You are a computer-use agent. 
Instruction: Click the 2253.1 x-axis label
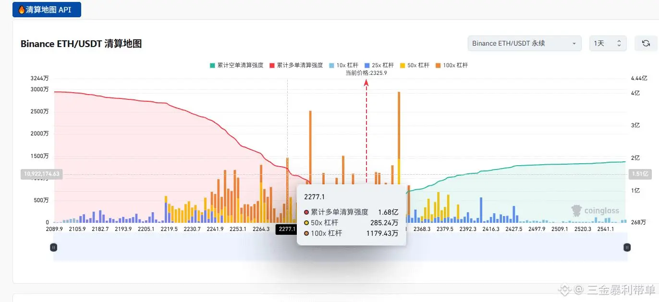point(238,229)
